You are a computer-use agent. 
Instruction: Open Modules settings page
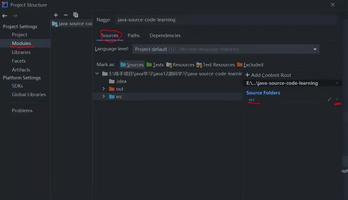[x=21, y=43]
